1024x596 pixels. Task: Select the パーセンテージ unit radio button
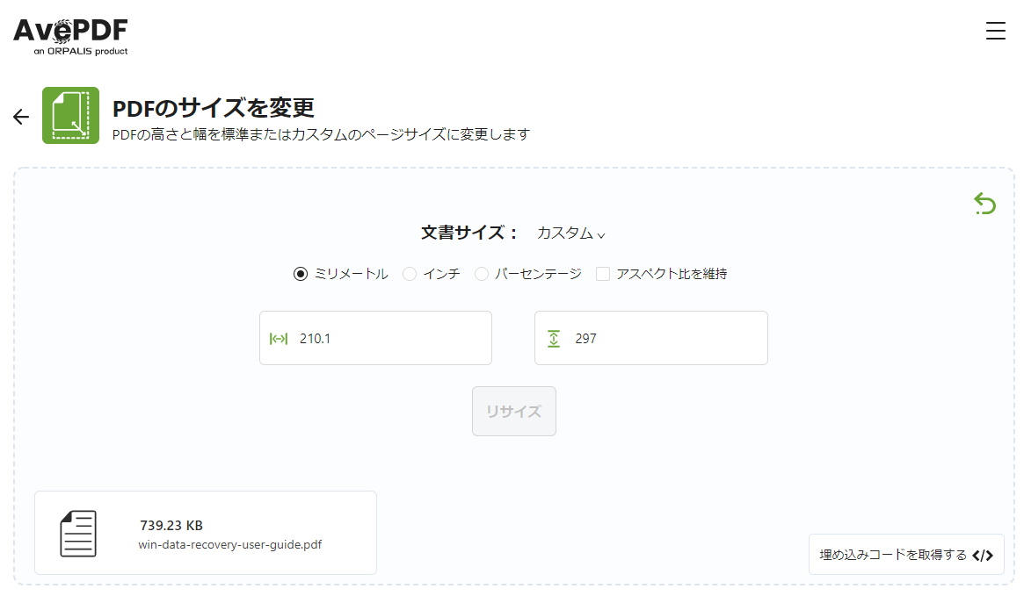point(482,274)
